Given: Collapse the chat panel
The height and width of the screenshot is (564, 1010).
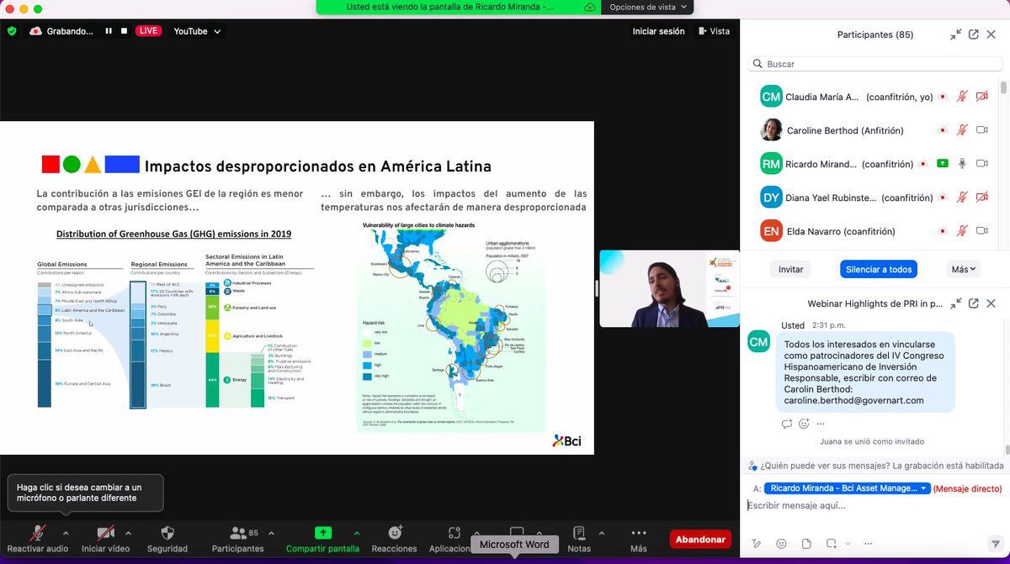Looking at the screenshot, I should click(x=956, y=303).
